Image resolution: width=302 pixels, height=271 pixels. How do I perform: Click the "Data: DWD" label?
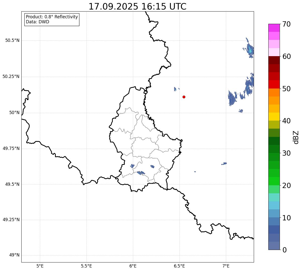pyautogui.click(x=37, y=22)
